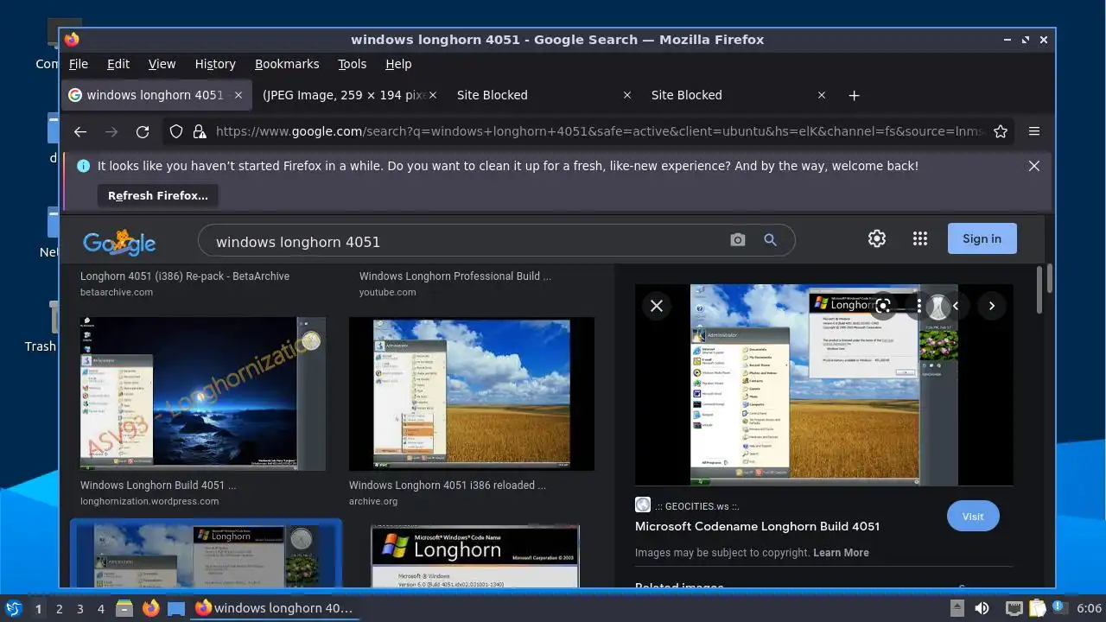Show next image in preview

[992, 306]
